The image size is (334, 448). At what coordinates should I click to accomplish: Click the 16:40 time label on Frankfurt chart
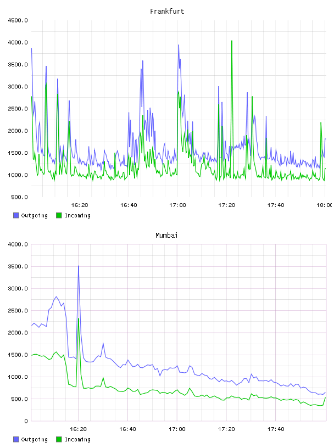[129, 205]
